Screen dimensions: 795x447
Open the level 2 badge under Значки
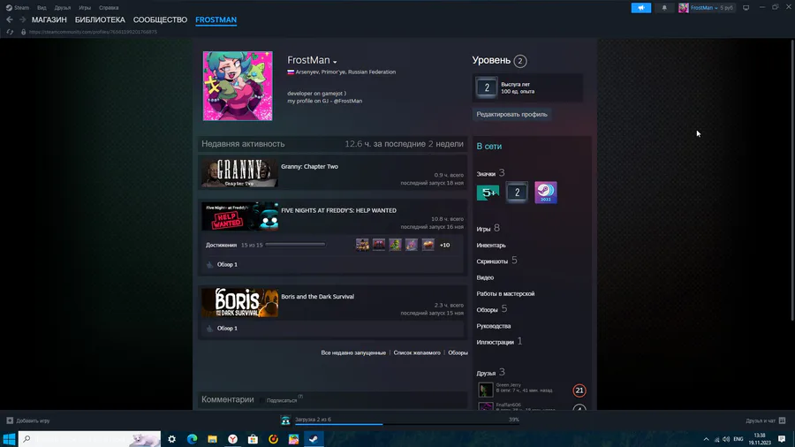[517, 193]
